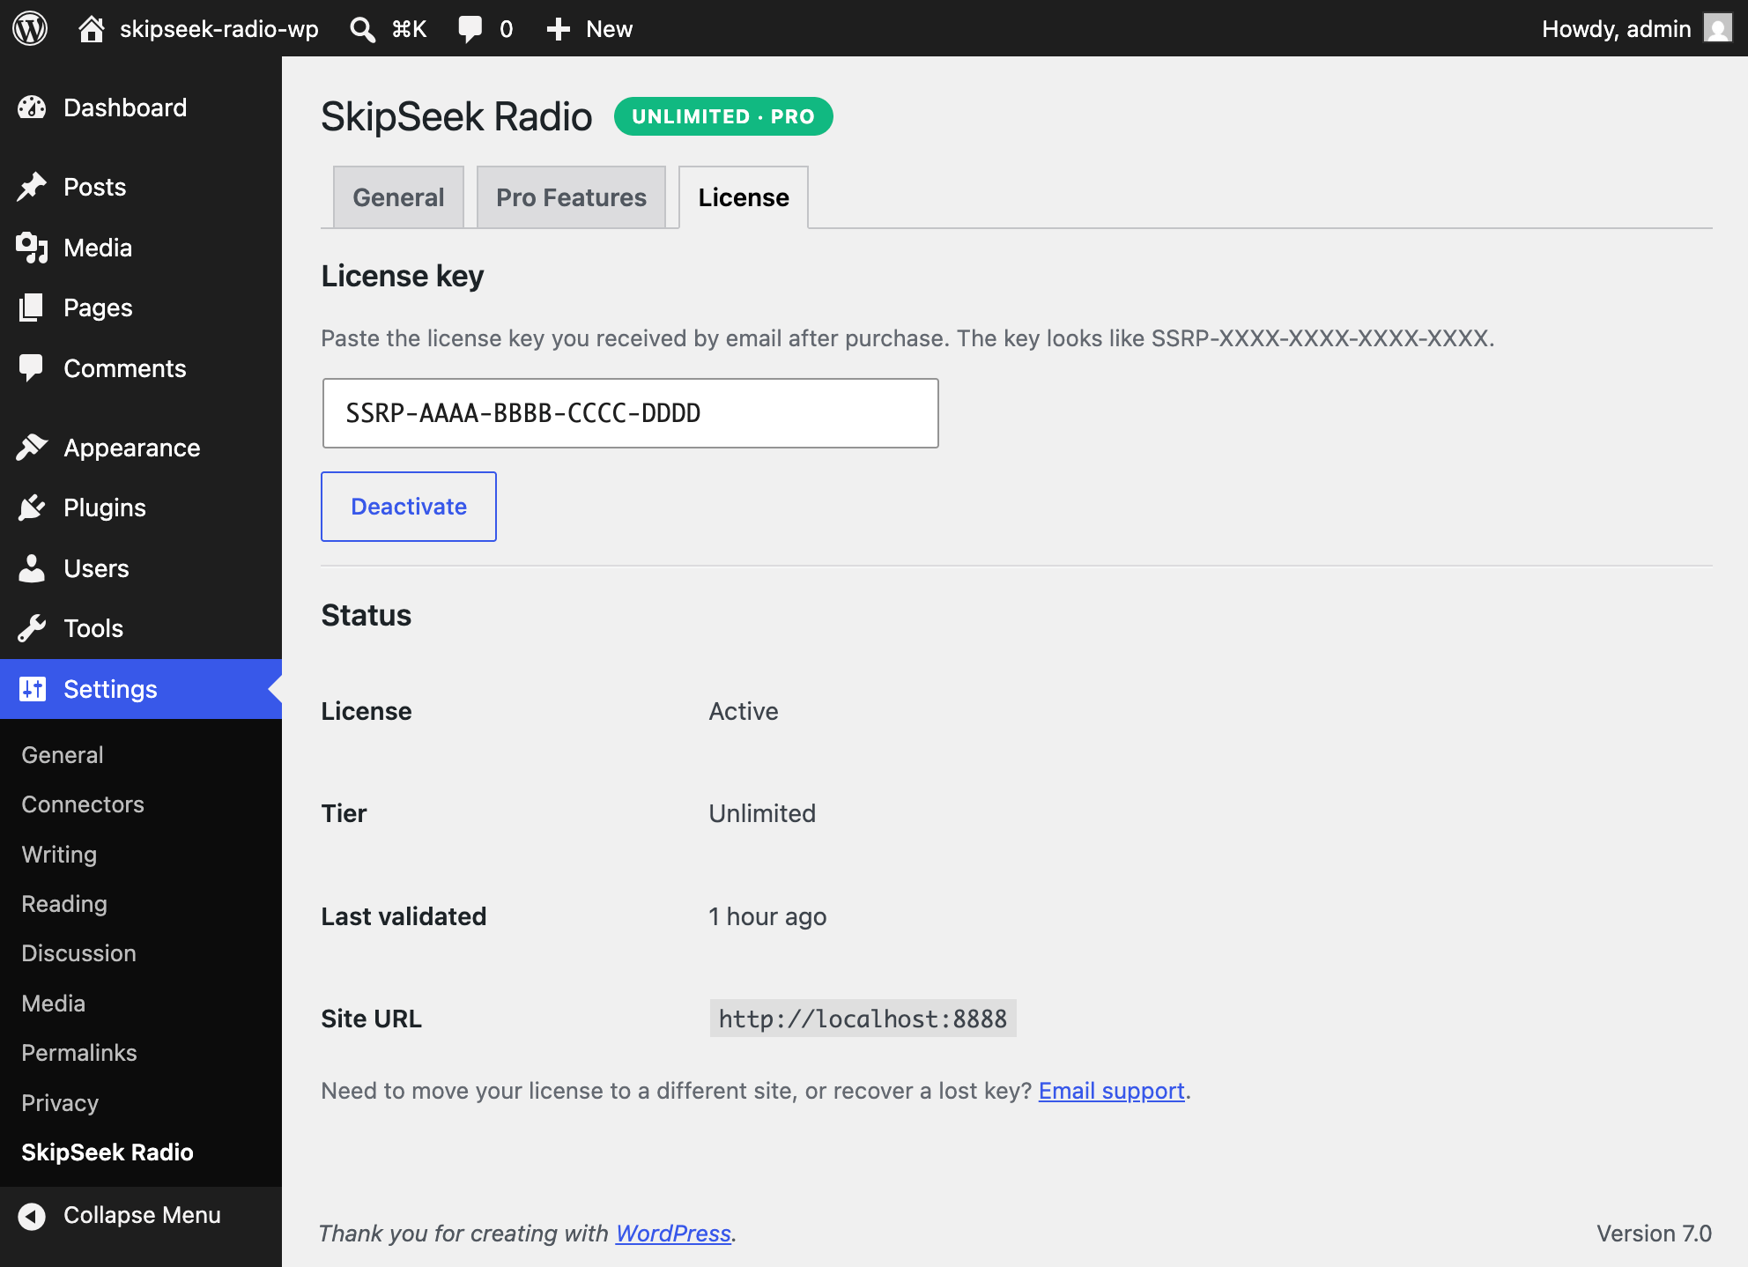This screenshot has height=1267, width=1748.
Task: Open Connectors settings submenu item
Action: [83, 804]
